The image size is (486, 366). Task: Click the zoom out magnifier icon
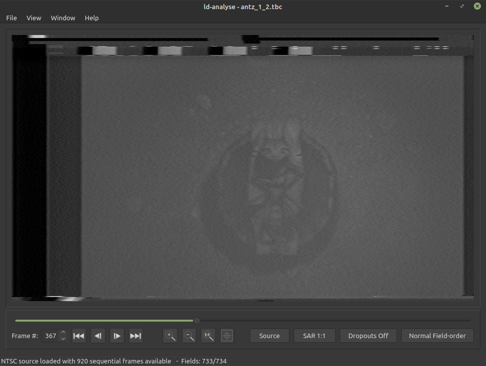pos(189,336)
